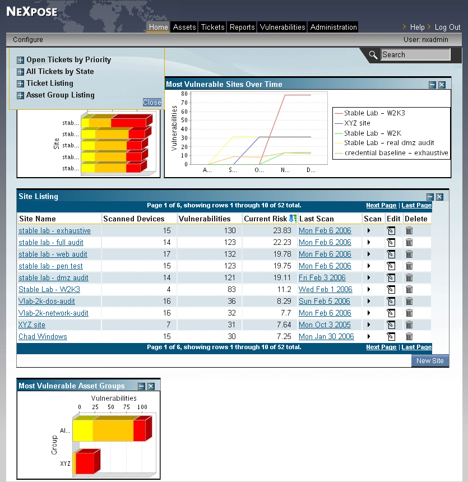Viewport: 468px width, 482px height.
Task: Edit the Vlab-2k-network-audit site
Action: pyautogui.click(x=391, y=313)
